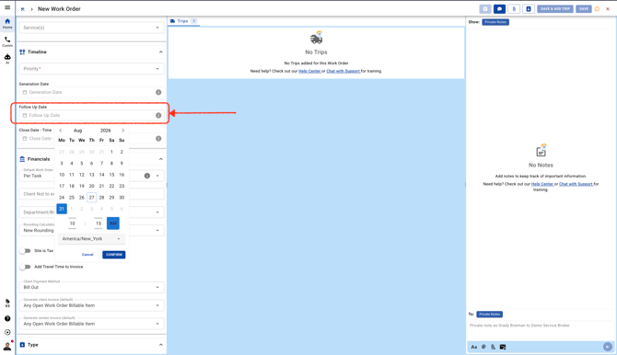This screenshot has width=617, height=355.
Task: Collapse the Timeline section
Action: (x=160, y=52)
